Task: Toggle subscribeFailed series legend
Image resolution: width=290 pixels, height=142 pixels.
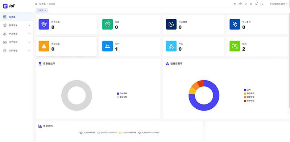Action: tap(127, 133)
